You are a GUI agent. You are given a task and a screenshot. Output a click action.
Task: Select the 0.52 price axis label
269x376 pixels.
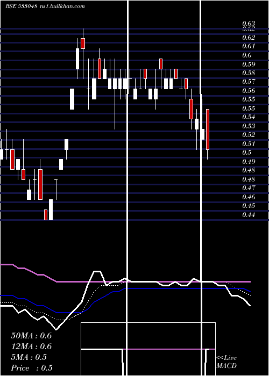tap(249, 135)
